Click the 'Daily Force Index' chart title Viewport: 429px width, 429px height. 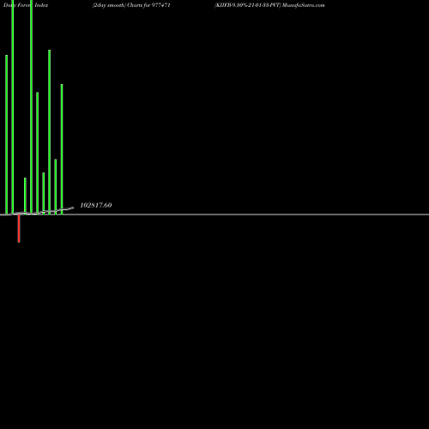[x=26, y=5]
